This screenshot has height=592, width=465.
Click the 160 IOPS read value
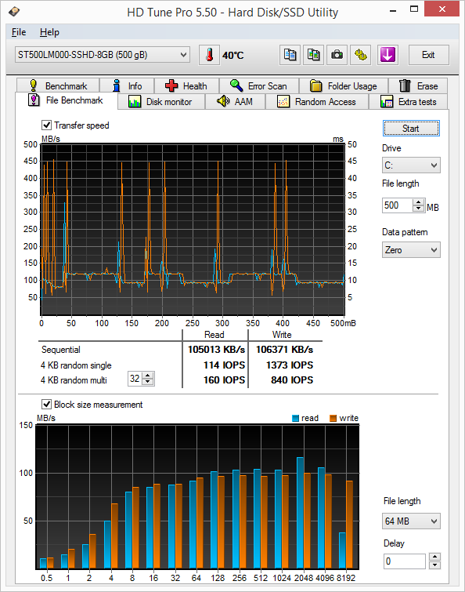pyautogui.click(x=224, y=380)
